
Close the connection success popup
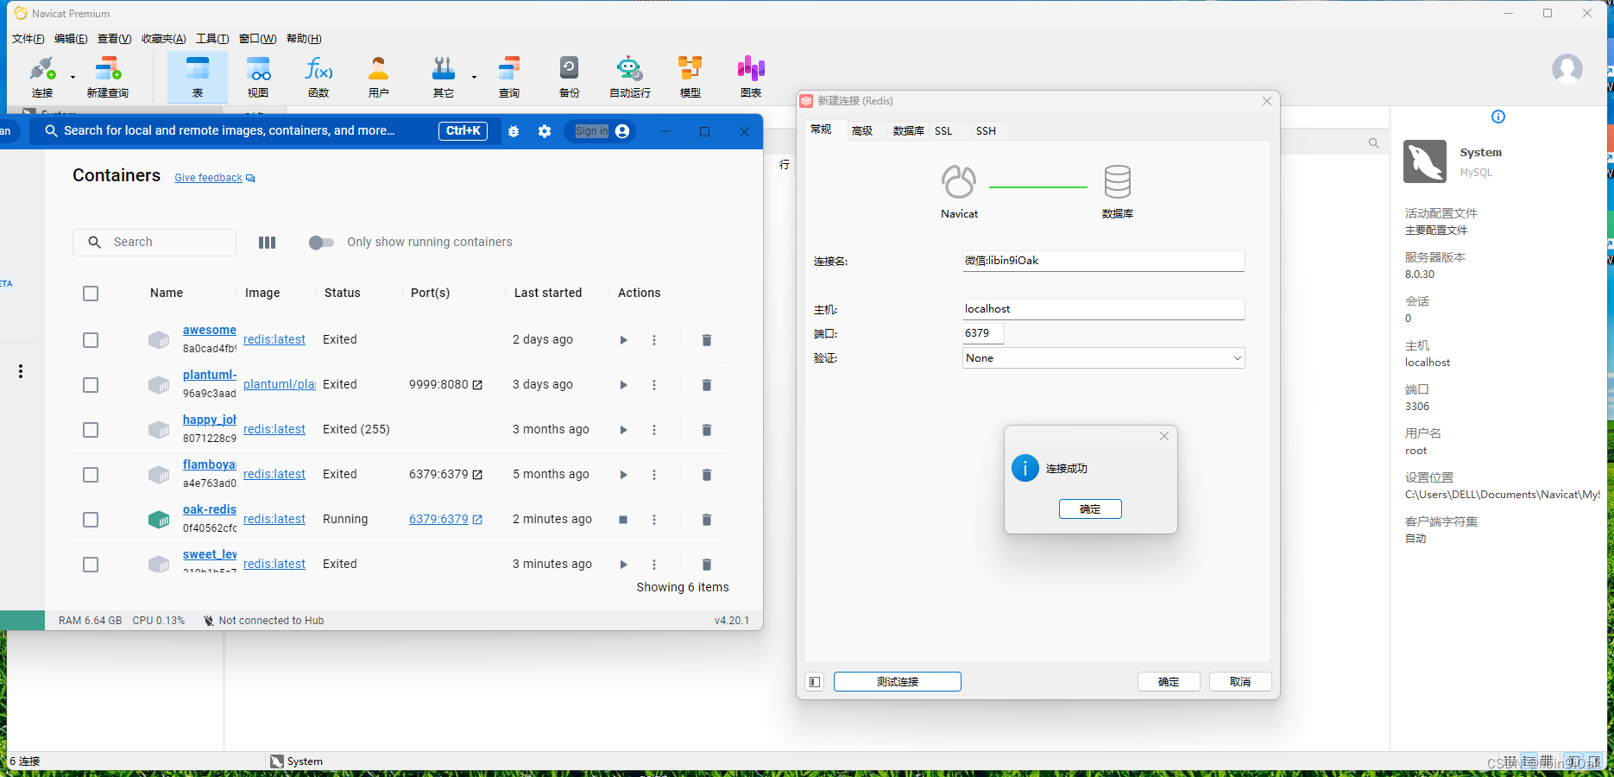point(1164,436)
